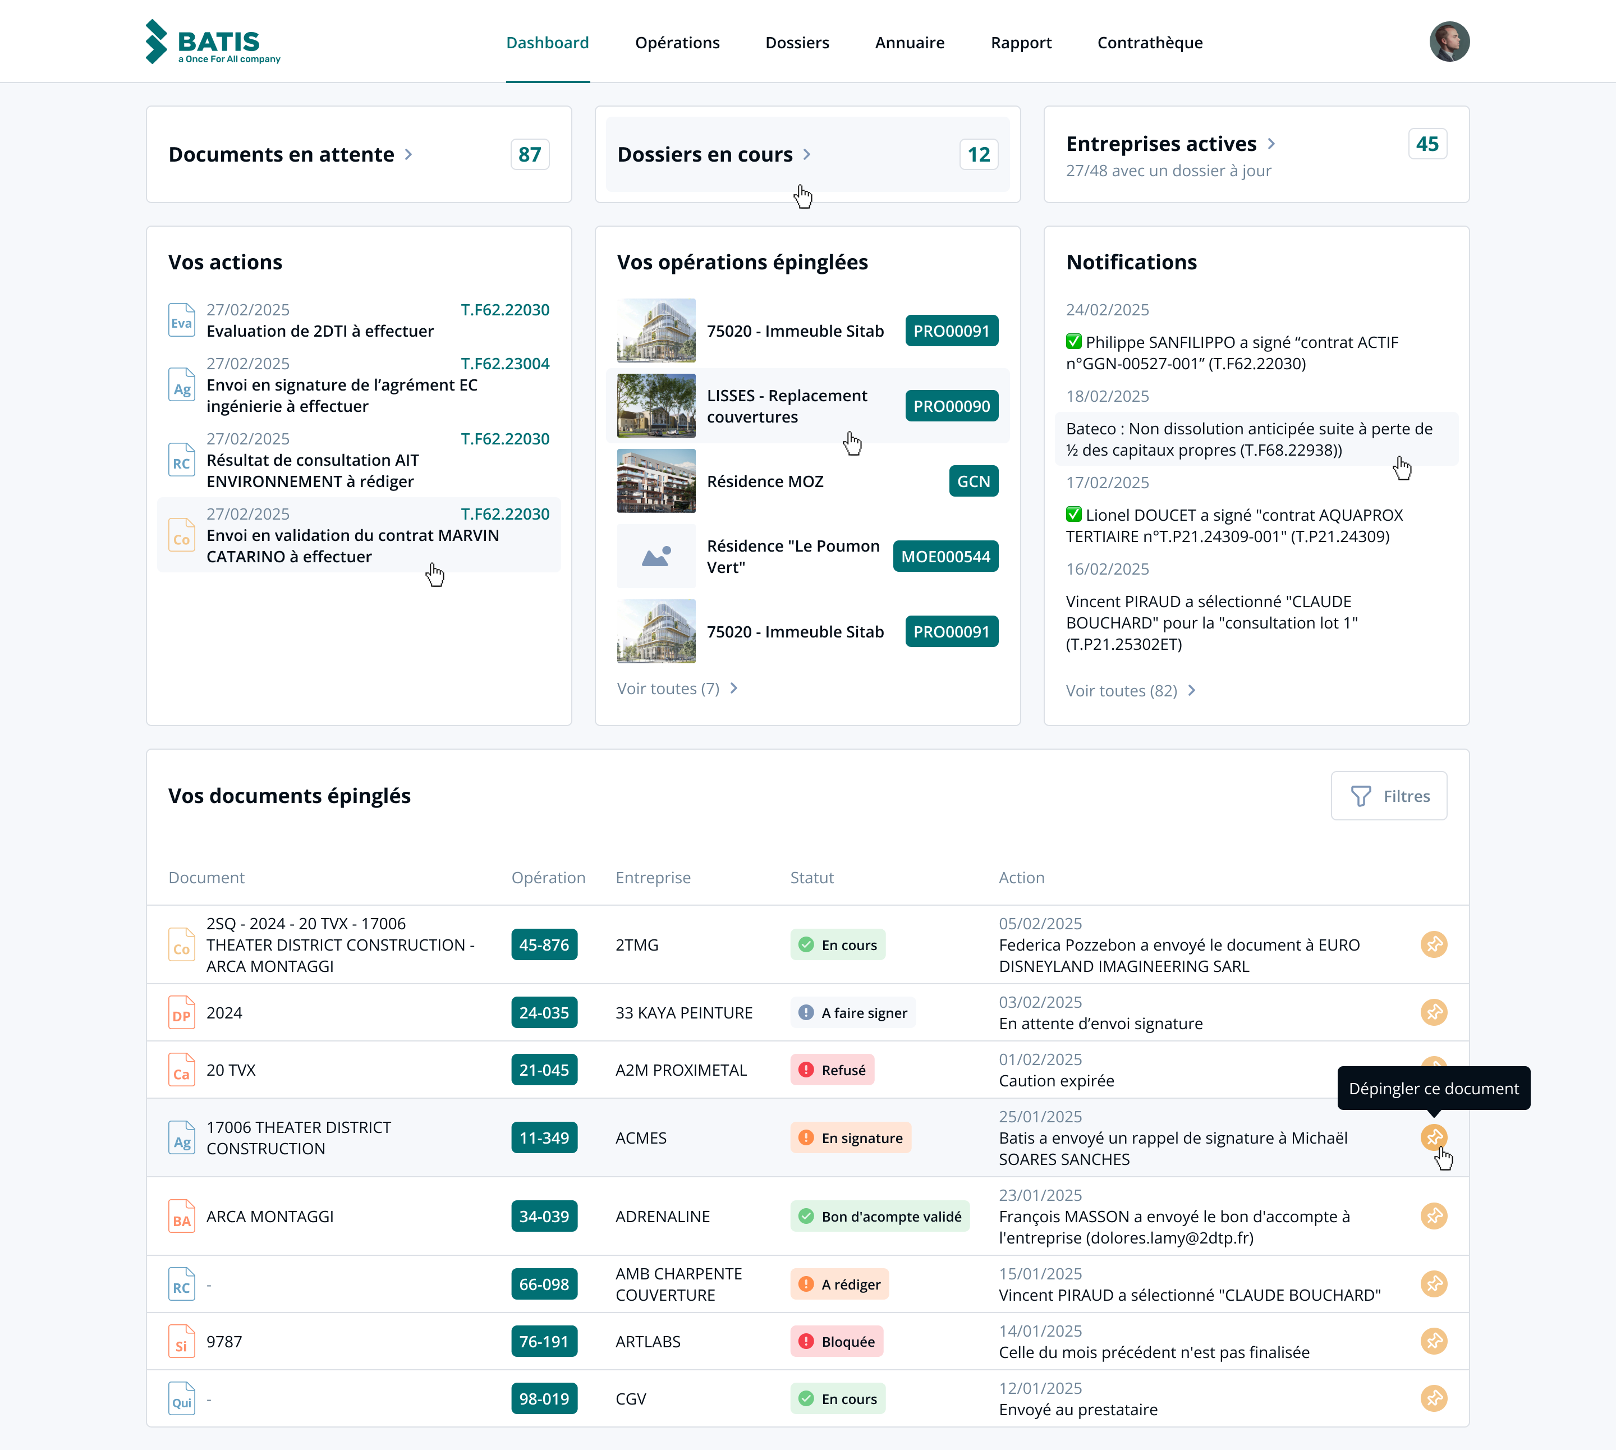Click the BA file icon for ARCA MONTAGGI
Screen dimensions: 1616x1450
182,1217
